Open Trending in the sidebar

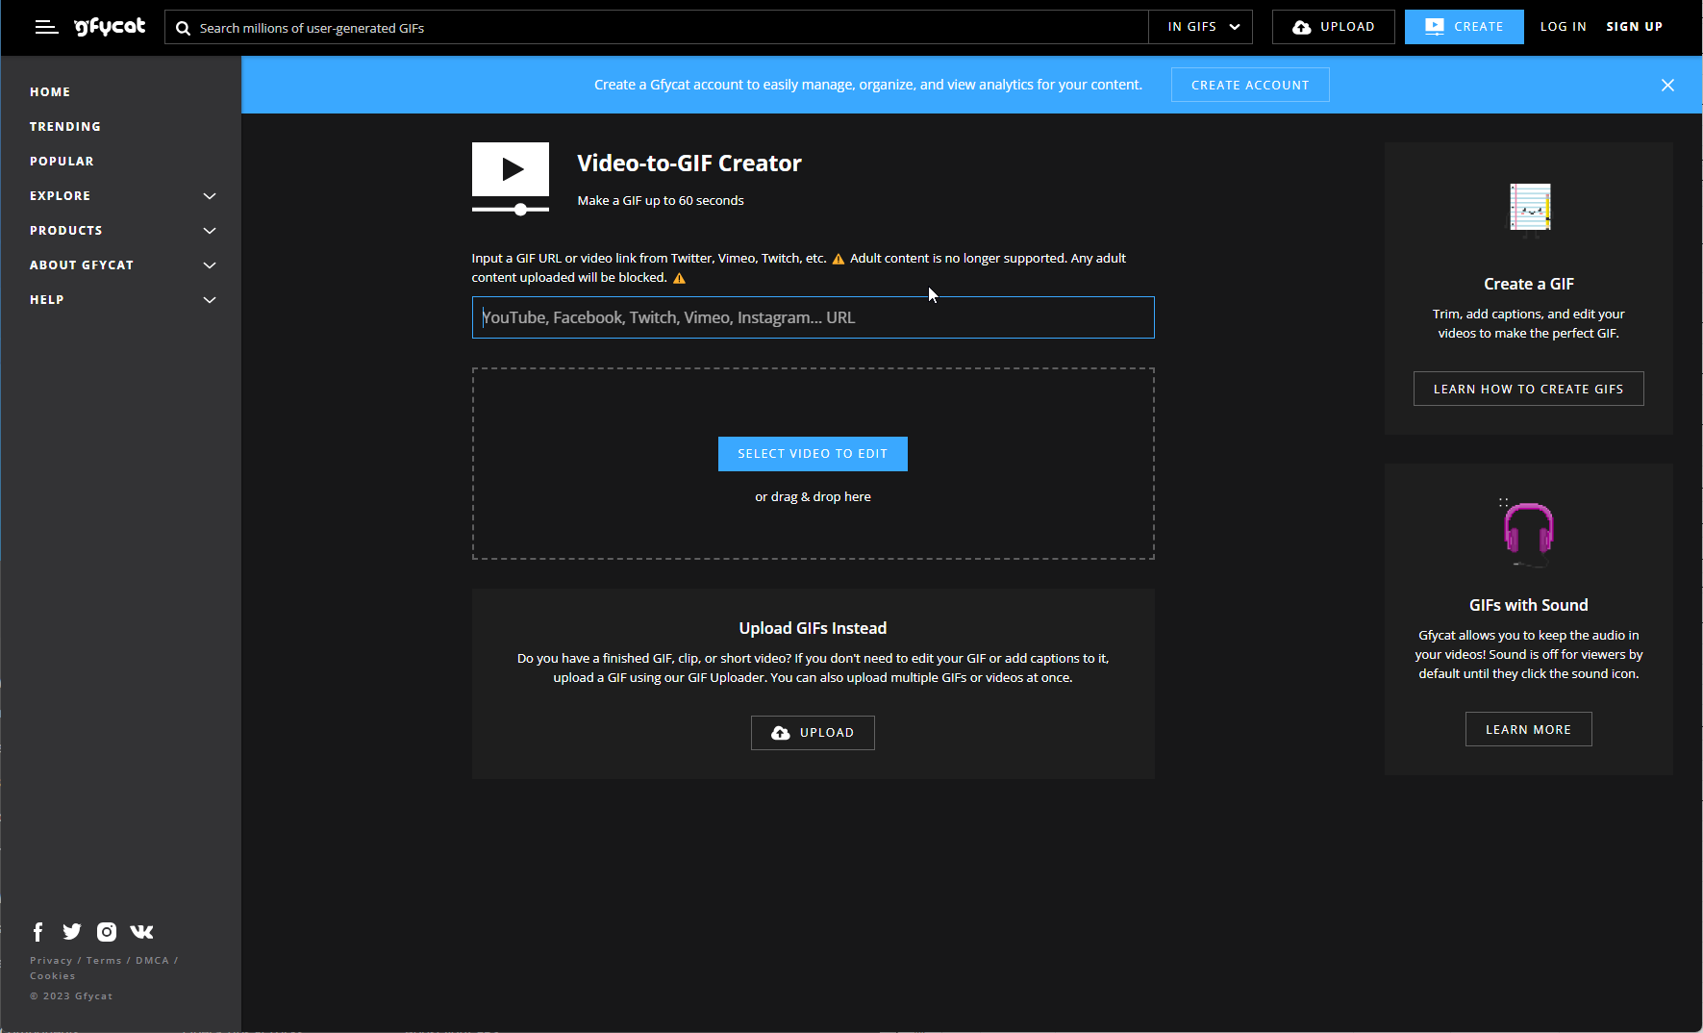(x=65, y=127)
